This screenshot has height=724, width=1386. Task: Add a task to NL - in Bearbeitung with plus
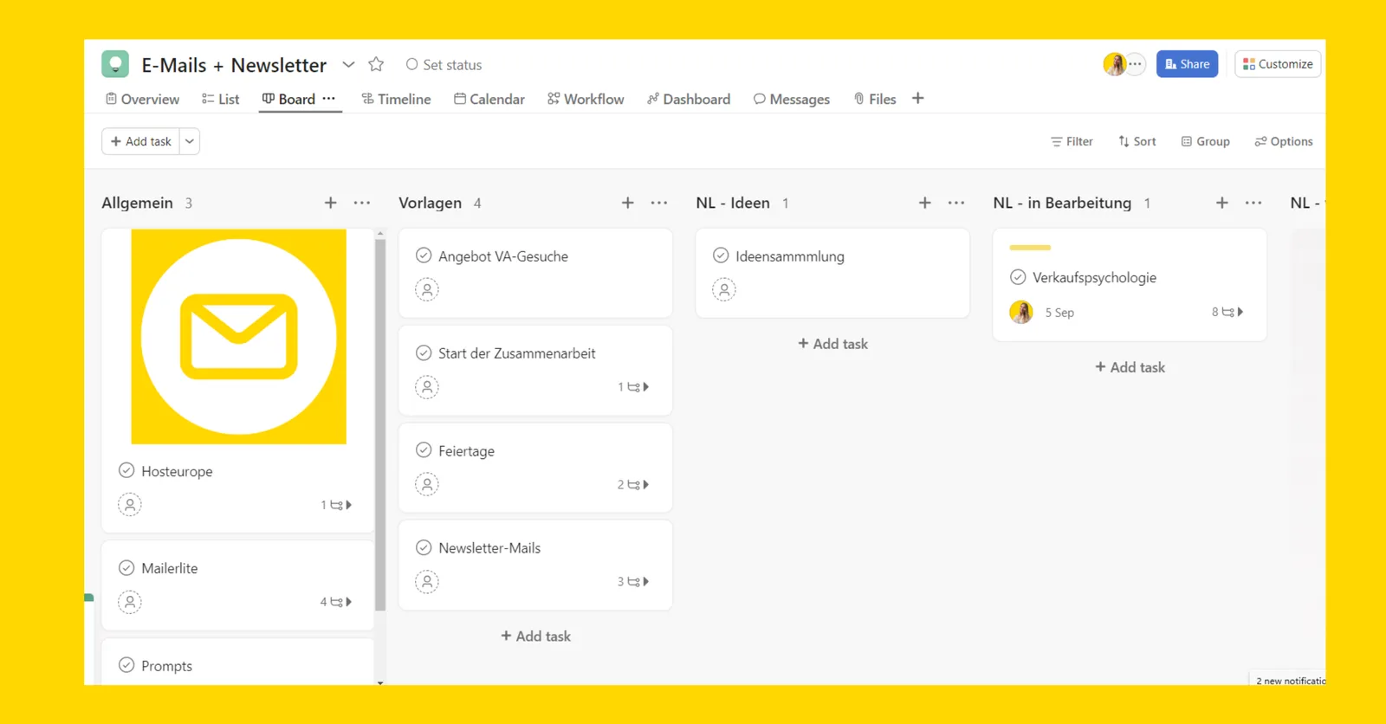pos(1222,203)
